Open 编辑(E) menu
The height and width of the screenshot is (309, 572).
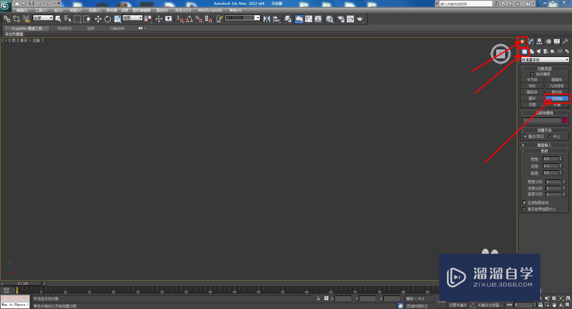pos(22,10)
